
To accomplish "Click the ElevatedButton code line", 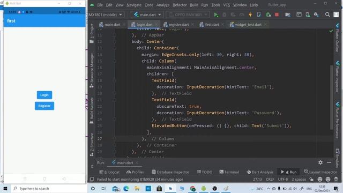I will (221, 126).
